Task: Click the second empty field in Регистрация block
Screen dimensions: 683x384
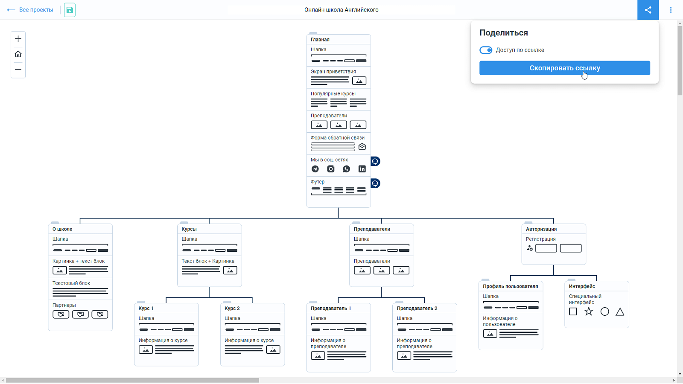Action: [571, 248]
